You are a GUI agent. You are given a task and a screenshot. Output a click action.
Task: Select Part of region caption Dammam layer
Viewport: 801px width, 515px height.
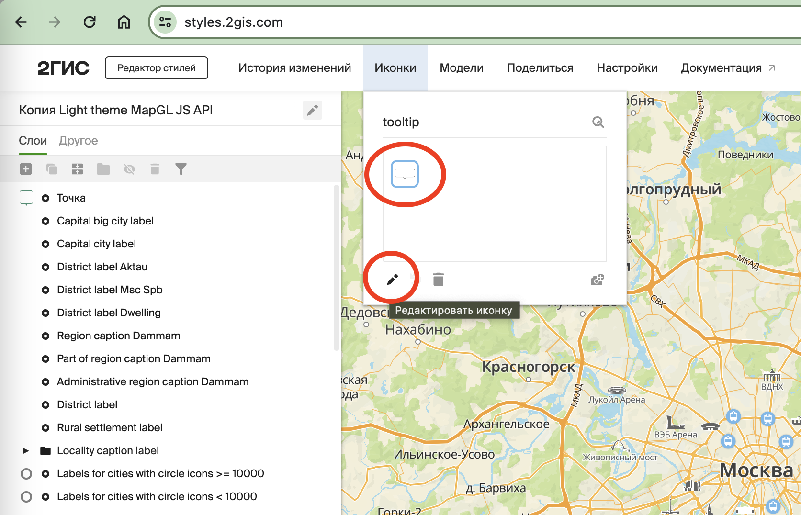click(x=134, y=359)
